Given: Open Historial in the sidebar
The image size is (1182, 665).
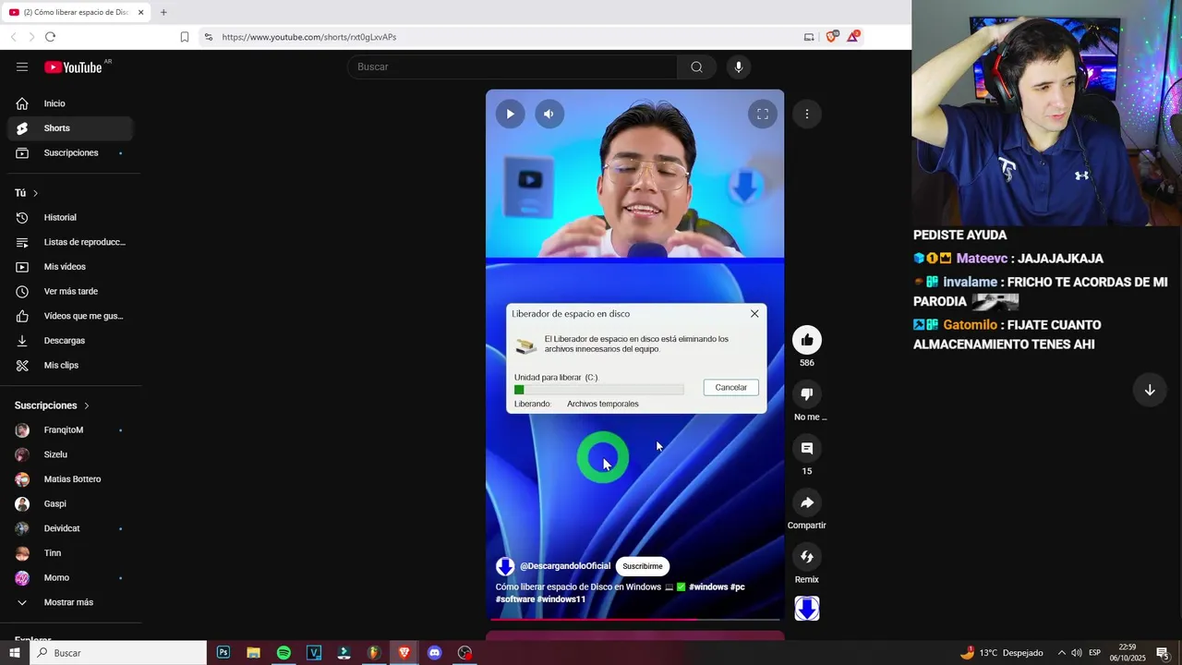Looking at the screenshot, I should (x=70, y=217).
